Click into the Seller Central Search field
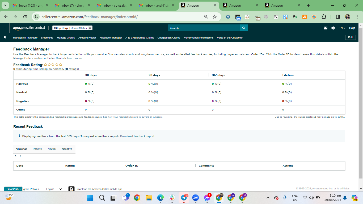Viewport: 363px width, 204px height. click(x=204, y=28)
